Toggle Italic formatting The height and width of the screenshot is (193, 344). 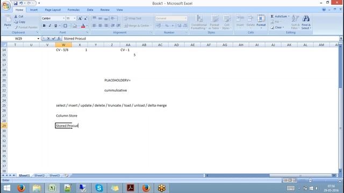tap(50, 26)
